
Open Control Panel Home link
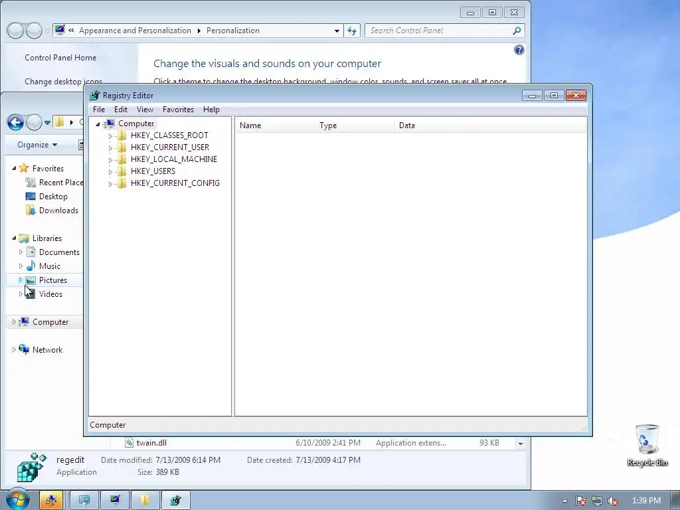coord(60,58)
